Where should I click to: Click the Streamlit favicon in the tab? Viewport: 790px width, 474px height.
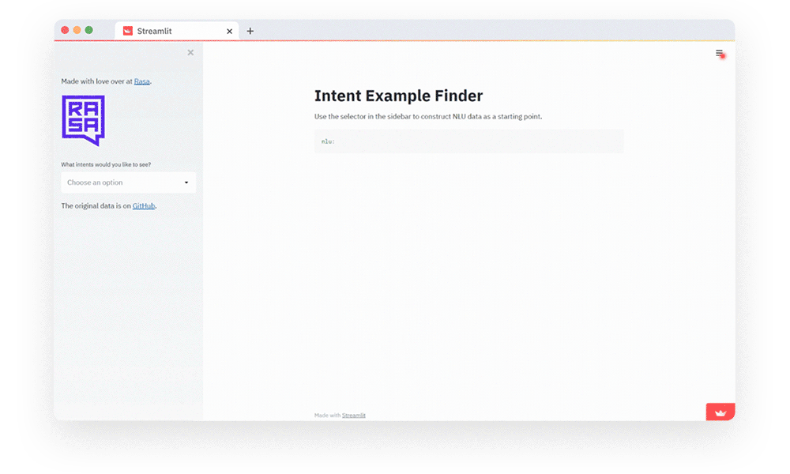click(128, 31)
